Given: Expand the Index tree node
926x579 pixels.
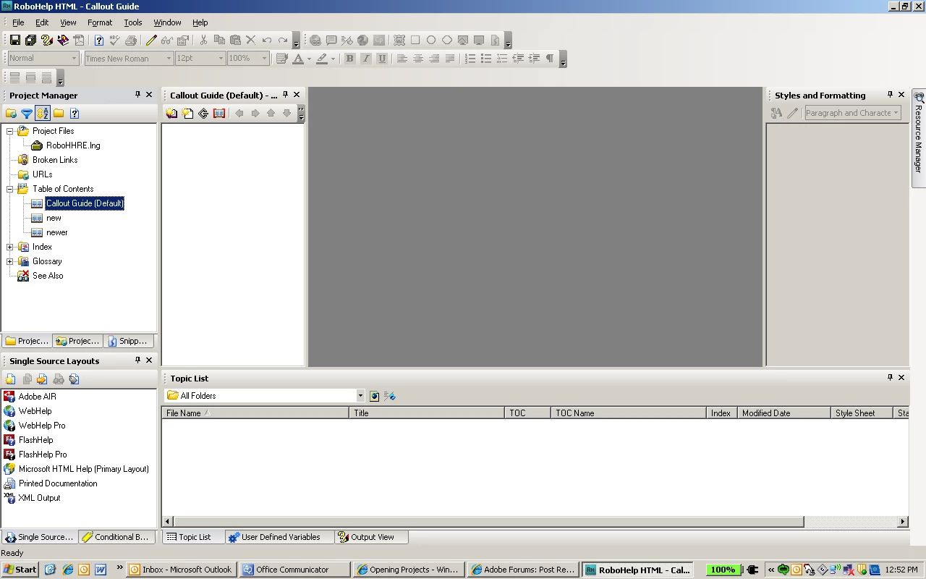Looking at the screenshot, I should click(x=10, y=247).
